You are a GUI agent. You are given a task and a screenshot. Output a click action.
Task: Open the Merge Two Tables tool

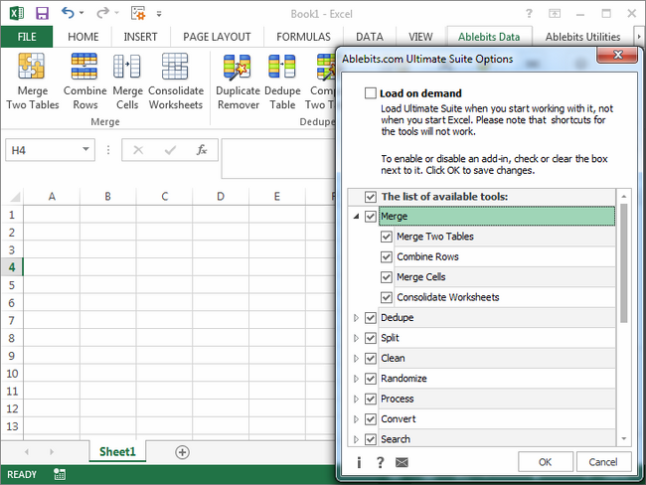32,81
